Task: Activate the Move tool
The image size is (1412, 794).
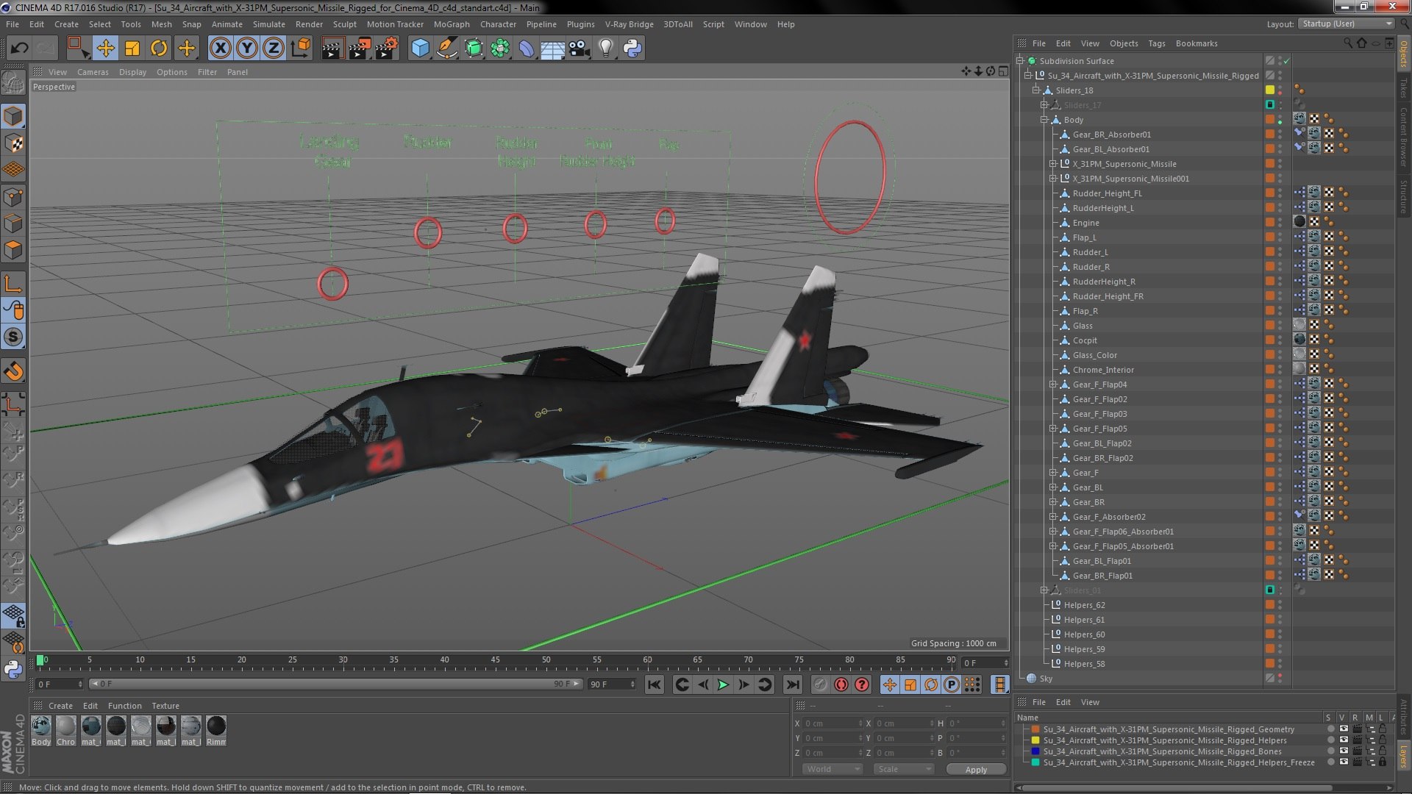Action: (x=105, y=49)
